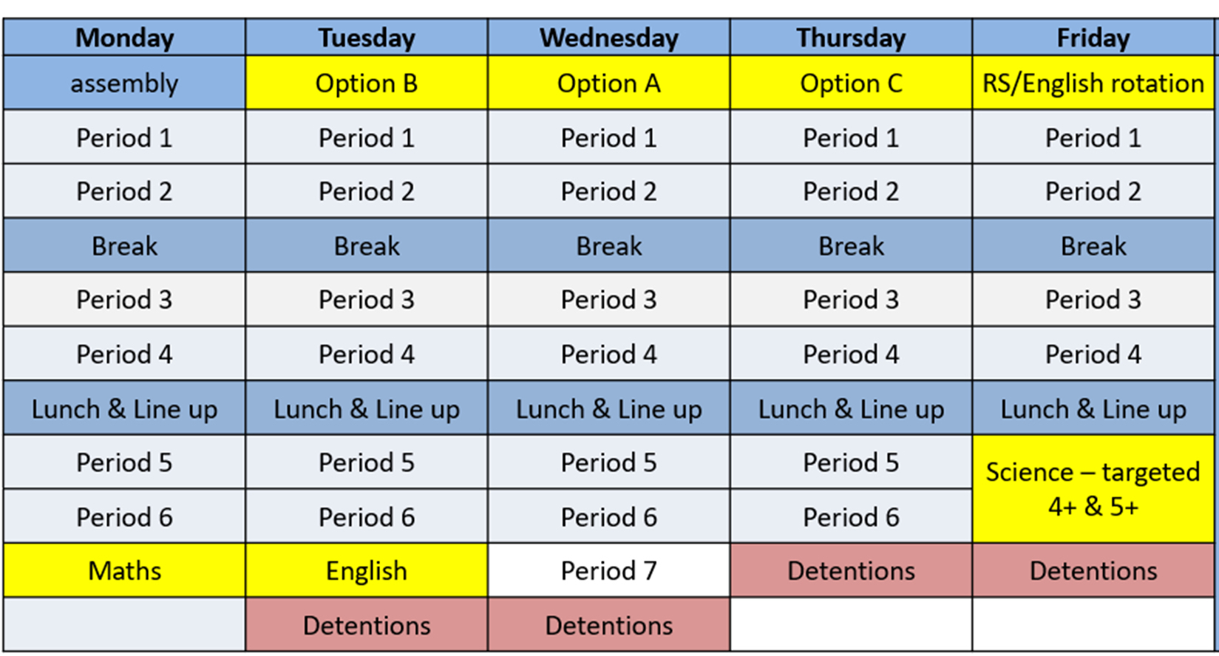Screen dimensions: 1219x656
Task: Select Tuesday's Detentions cell
Action: [x=367, y=625]
